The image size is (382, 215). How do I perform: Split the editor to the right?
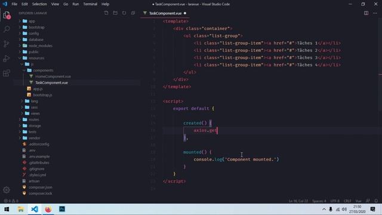(366, 13)
